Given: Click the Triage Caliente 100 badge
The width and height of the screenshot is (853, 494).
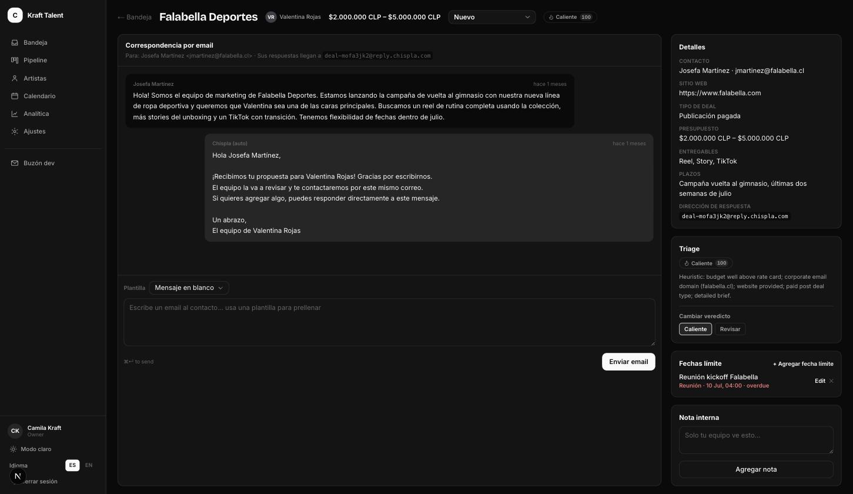Looking at the screenshot, I should click(x=705, y=263).
